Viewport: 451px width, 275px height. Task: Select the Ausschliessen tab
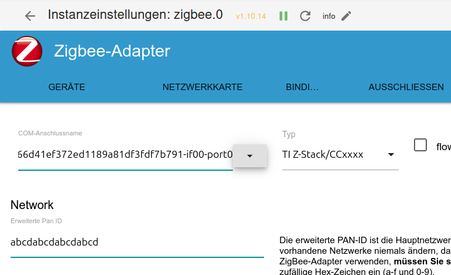406,87
